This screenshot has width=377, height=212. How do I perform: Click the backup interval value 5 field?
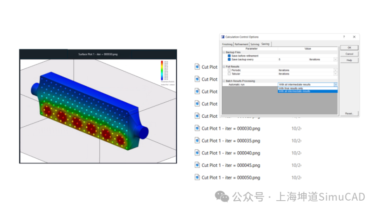pos(293,59)
